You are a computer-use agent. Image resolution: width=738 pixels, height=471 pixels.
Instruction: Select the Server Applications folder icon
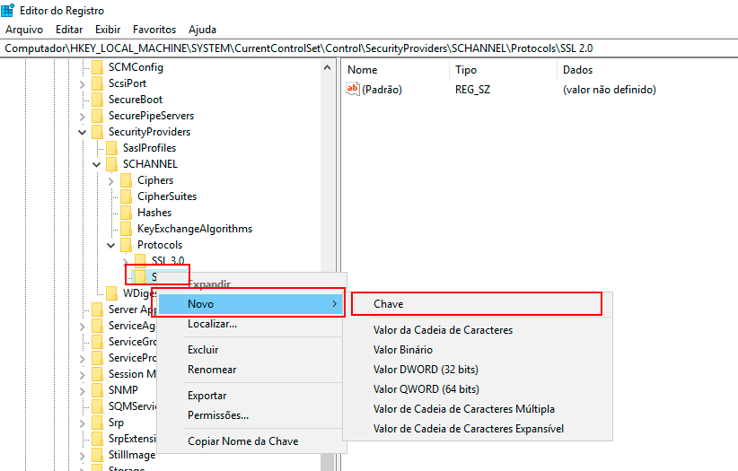click(98, 310)
